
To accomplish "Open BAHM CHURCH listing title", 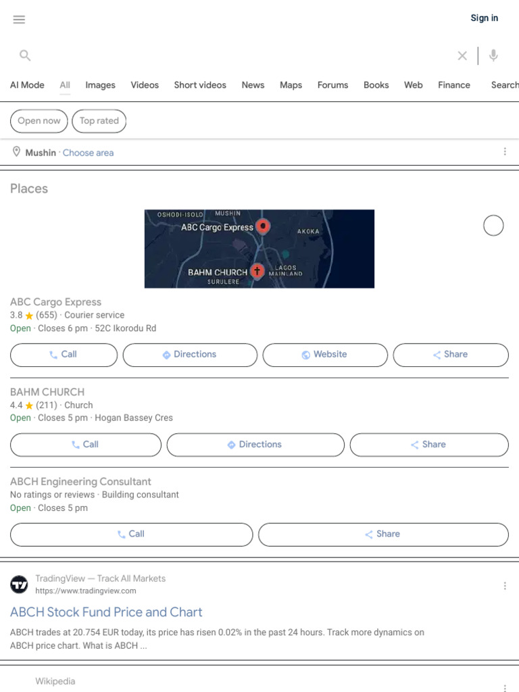I will click(x=47, y=392).
